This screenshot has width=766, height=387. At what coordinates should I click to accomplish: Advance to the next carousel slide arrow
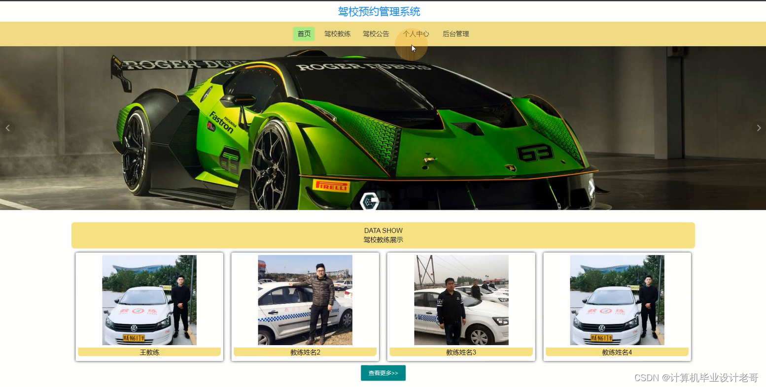(x=759, y=128)
